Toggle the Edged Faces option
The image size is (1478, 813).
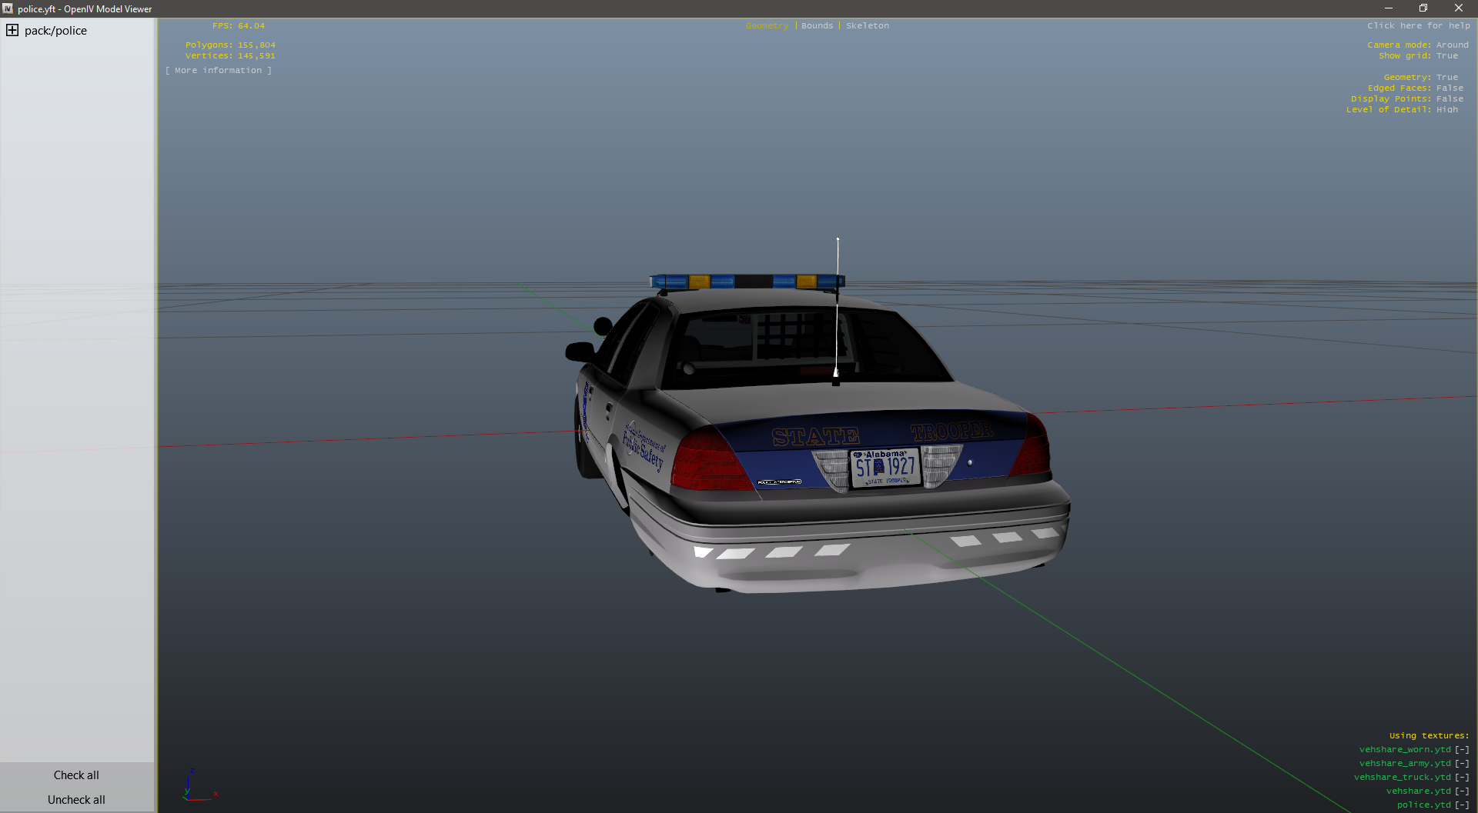pos(1450,88)
